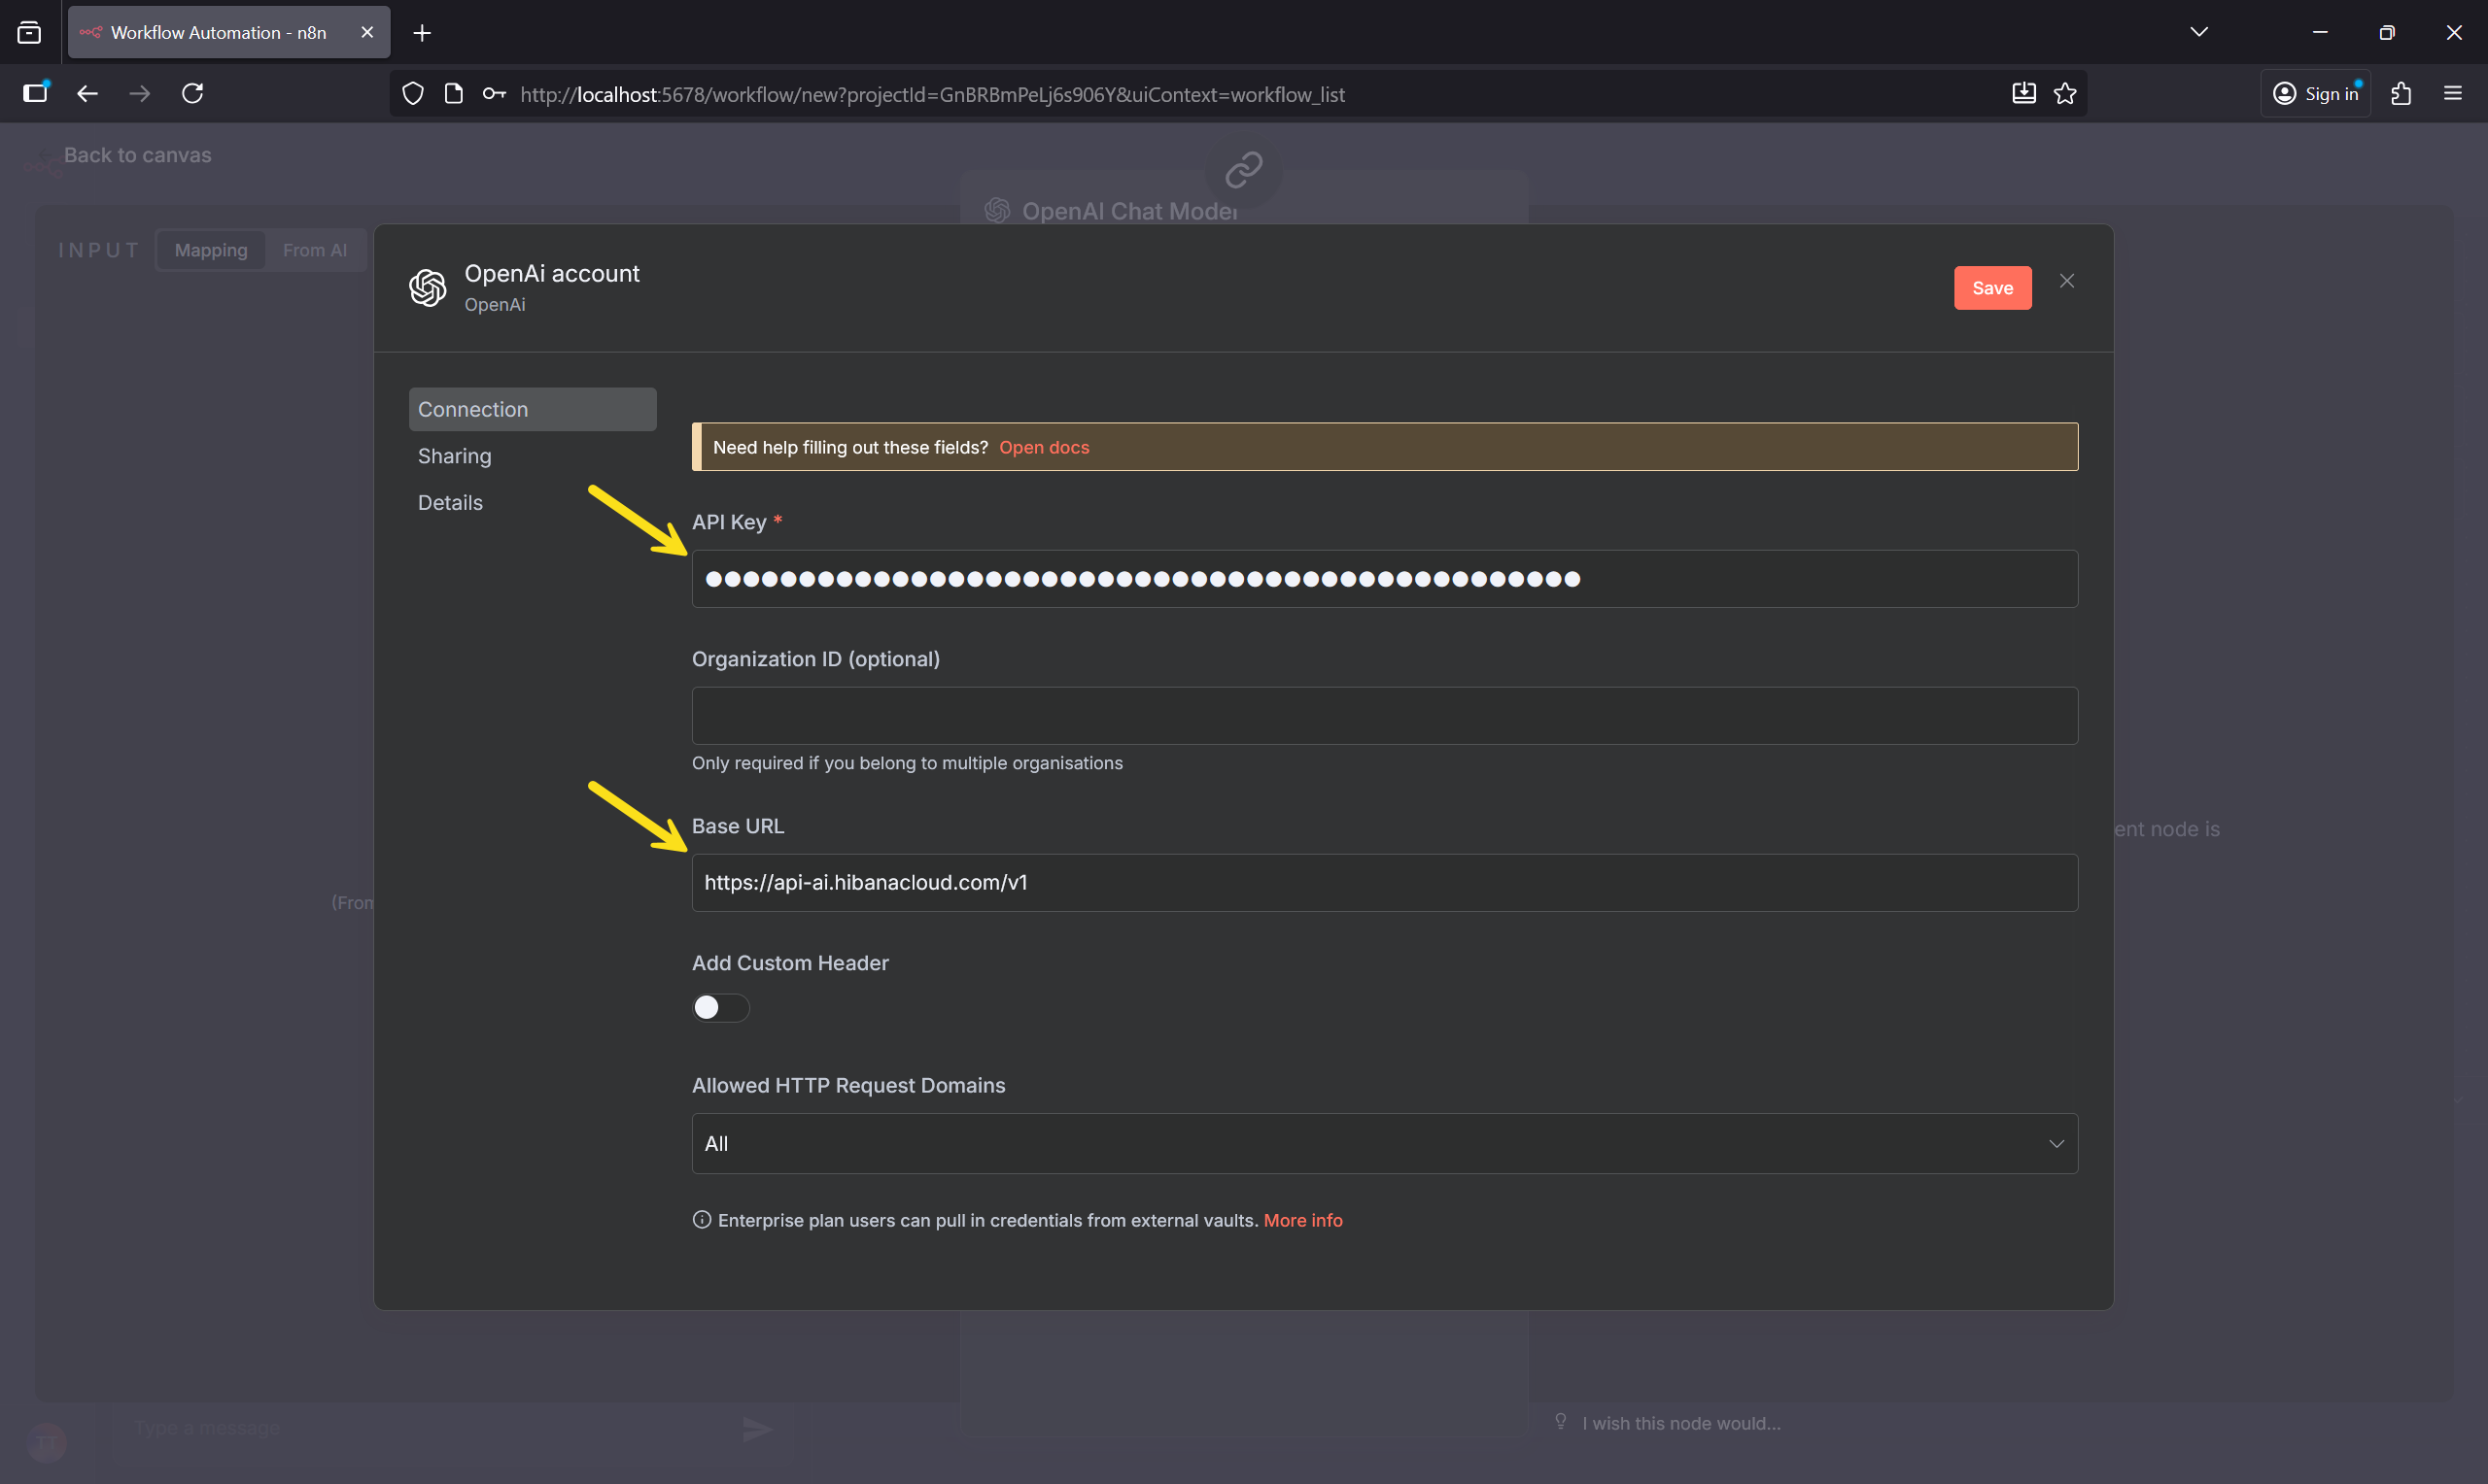Open the Firefox application menu
The width and height of the screenshot is (2488, 1484).
[x=2452, y=93]
